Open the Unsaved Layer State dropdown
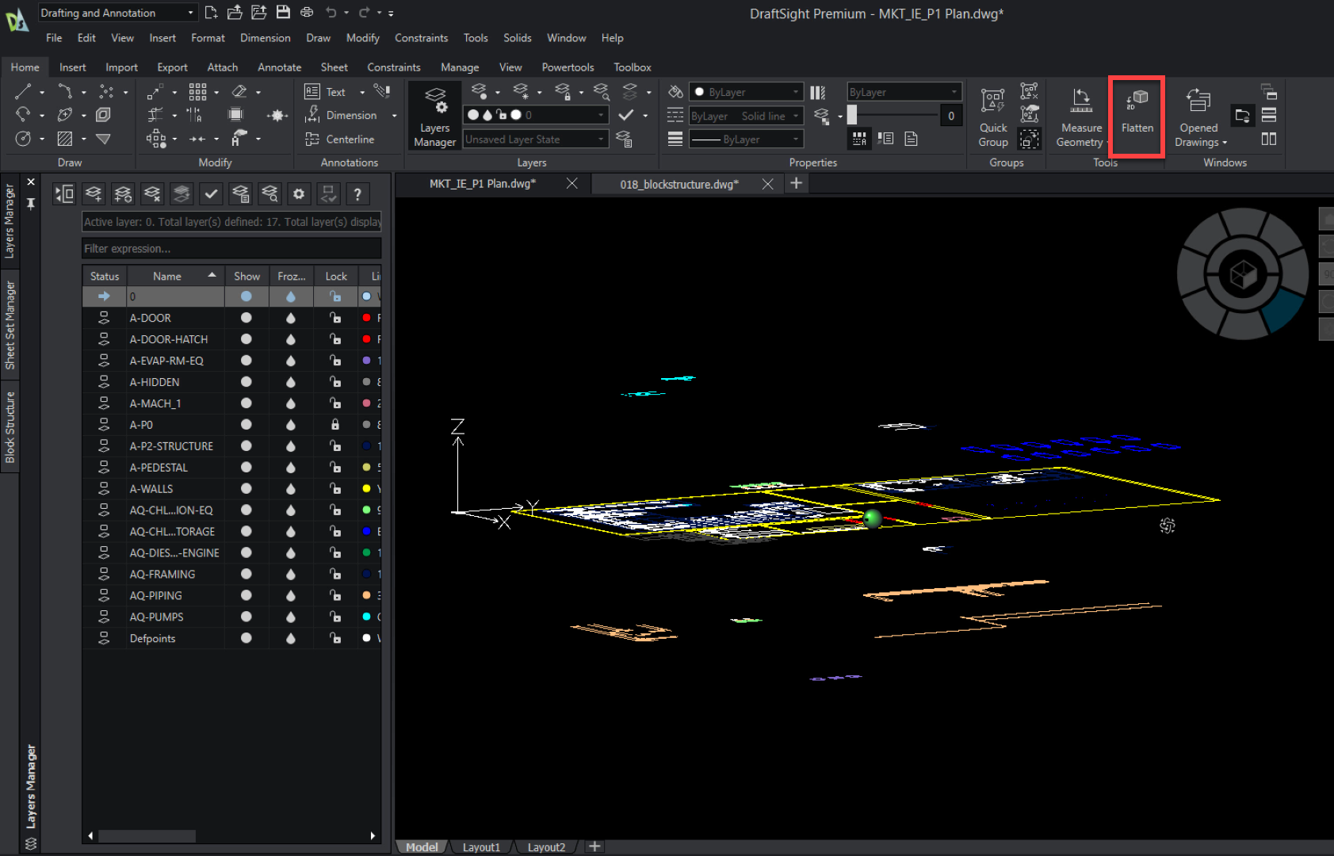The width and height of the screenshot is (1334, 856). click(x=536, y=139)
